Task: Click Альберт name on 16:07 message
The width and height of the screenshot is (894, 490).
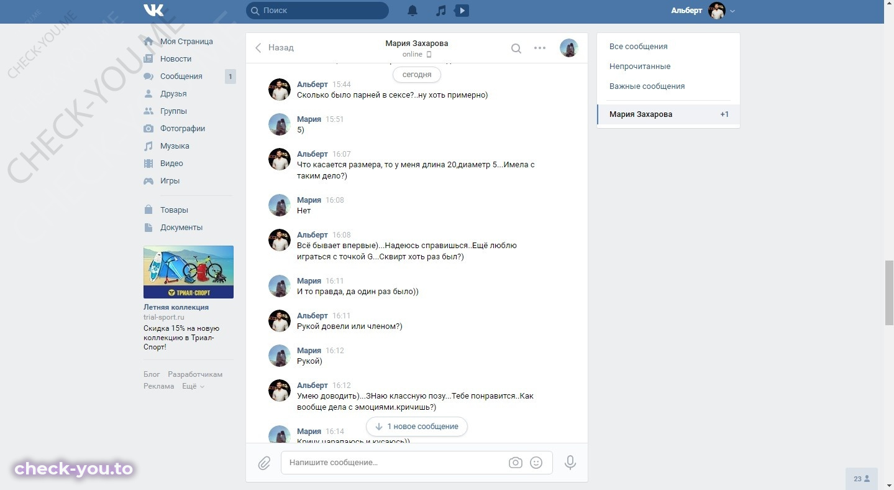Action: pos(312,154)
